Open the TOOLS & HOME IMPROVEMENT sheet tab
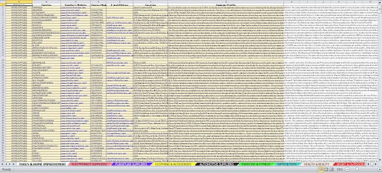 pyautogui.click(x=42, y=164)
